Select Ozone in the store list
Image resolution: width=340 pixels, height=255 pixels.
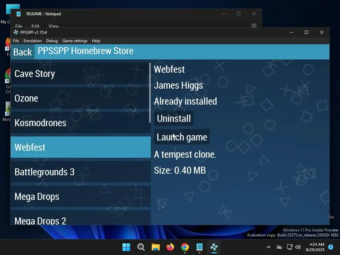(80, 98)
